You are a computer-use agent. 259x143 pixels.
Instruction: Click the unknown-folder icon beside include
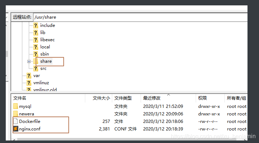tap(36, 25)
